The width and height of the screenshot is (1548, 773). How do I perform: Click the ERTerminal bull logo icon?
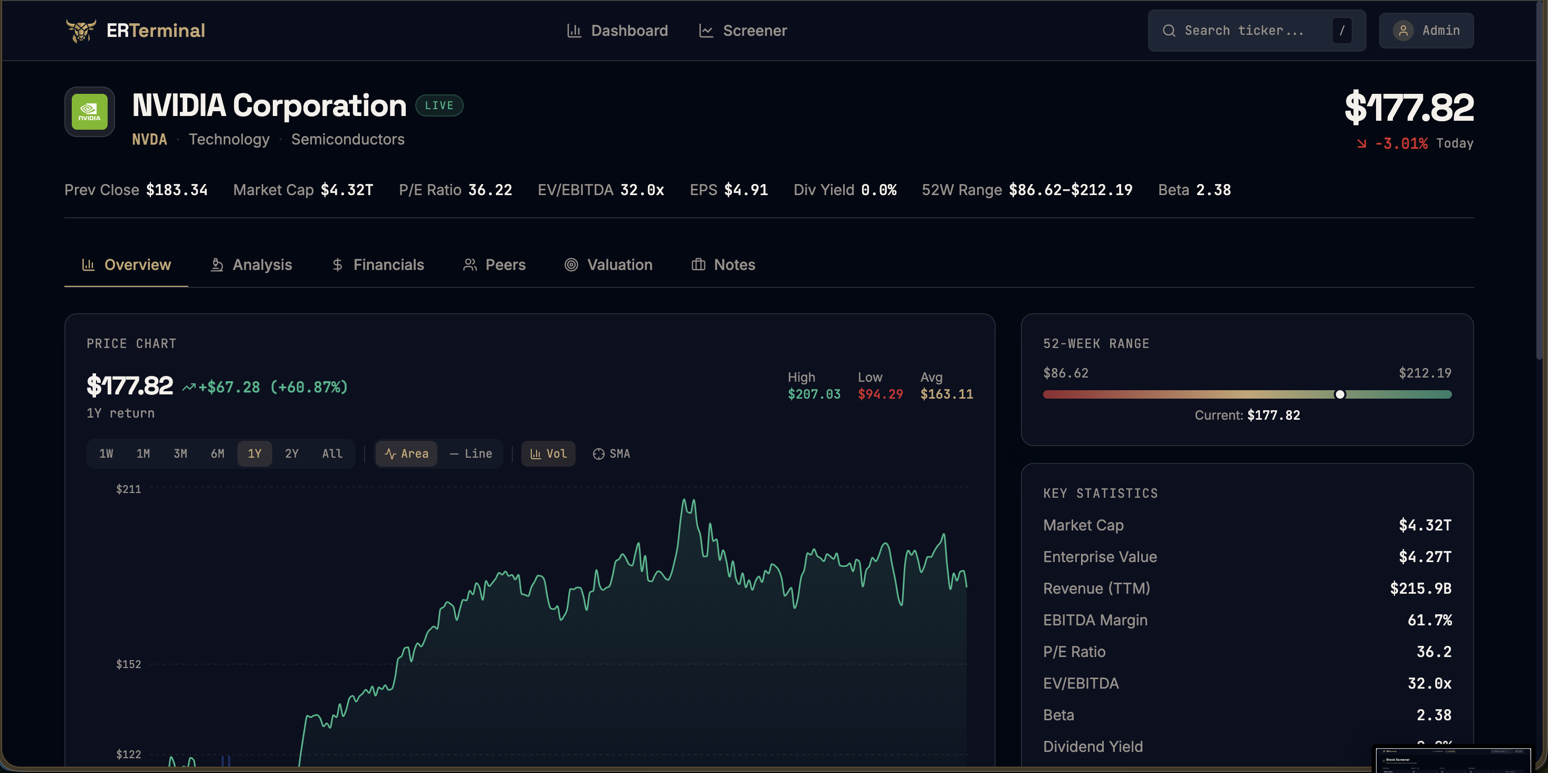pos(81,30)
